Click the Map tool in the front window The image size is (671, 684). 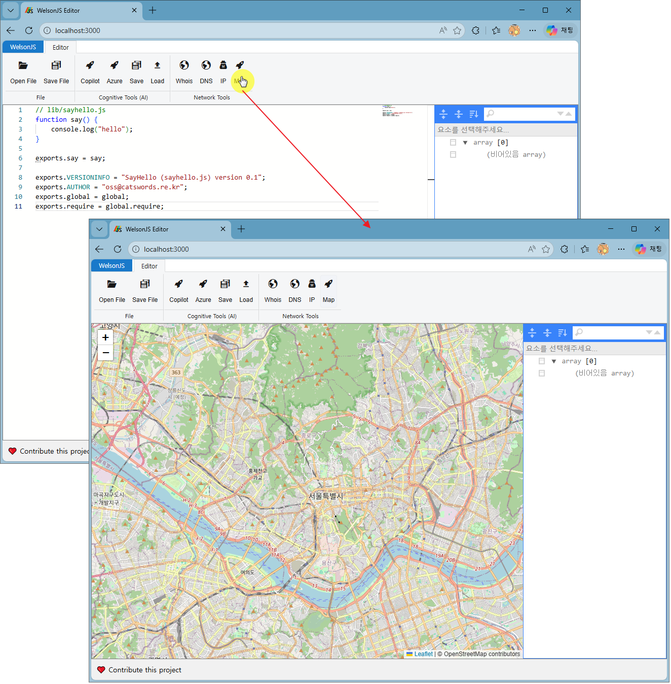click(328, 290)
